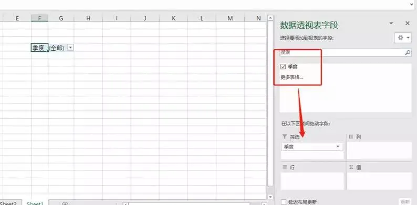Click the 更新 button

pos(405,202)
